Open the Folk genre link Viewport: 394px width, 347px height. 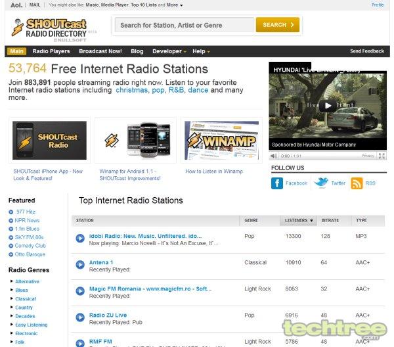pos(20,342)
